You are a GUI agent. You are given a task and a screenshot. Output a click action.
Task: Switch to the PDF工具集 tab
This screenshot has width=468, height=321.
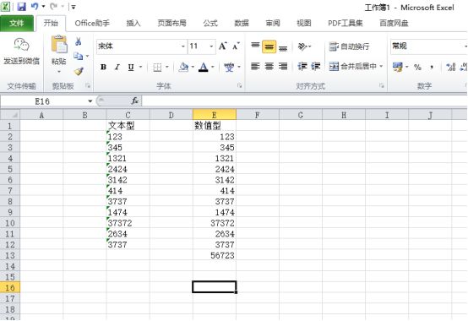point(346,24)
